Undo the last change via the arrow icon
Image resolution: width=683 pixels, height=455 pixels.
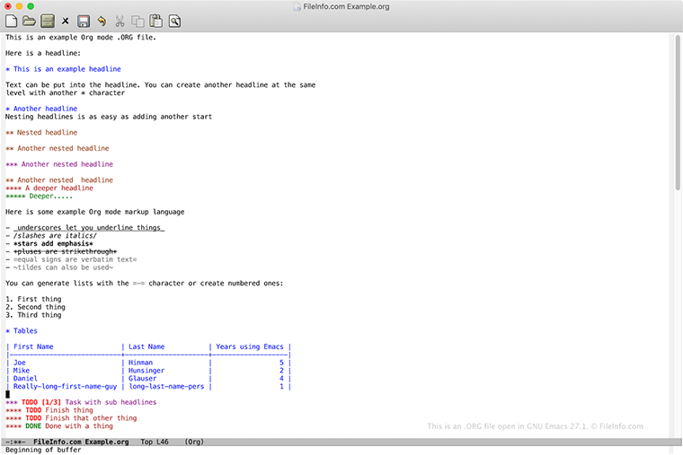tap(102, 21)
